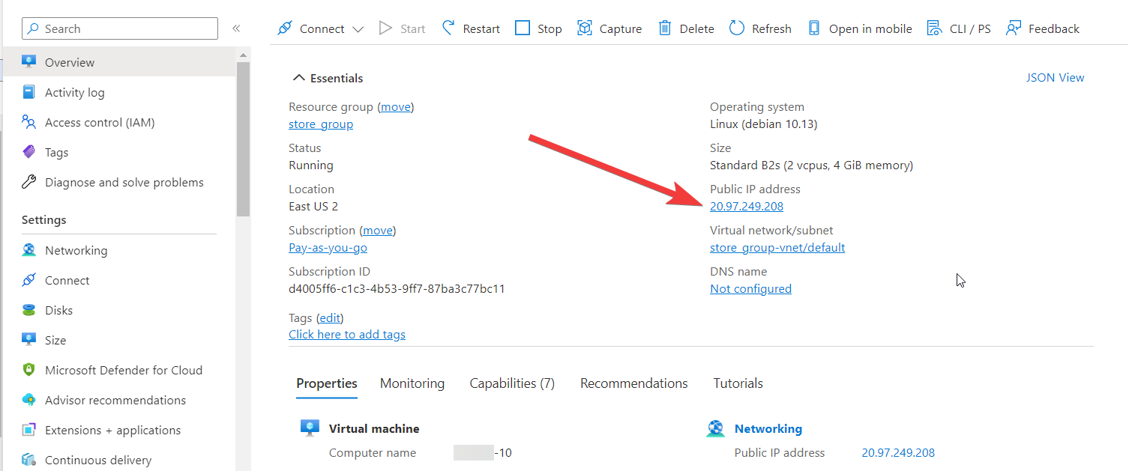The height and width of the screenshot is (471, 1129).
Task: Switch to the Monitoring tab
Action: click(x=412, y=383)
